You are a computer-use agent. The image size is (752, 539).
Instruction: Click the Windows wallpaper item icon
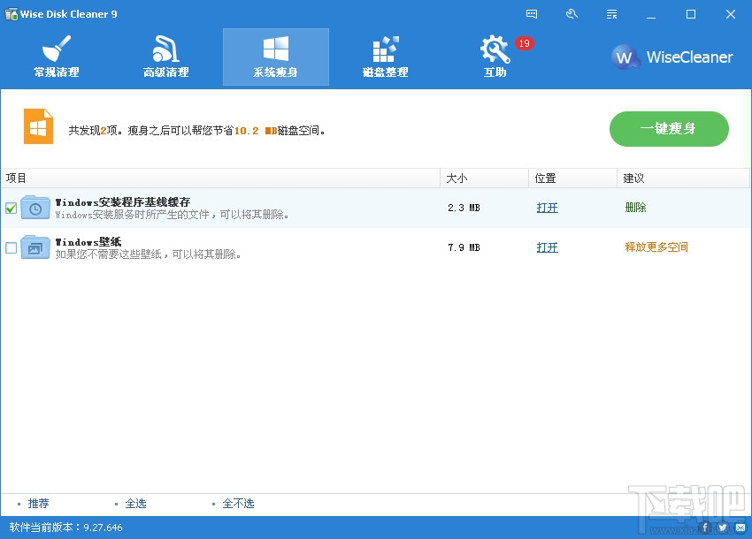[x=35, y=247]
